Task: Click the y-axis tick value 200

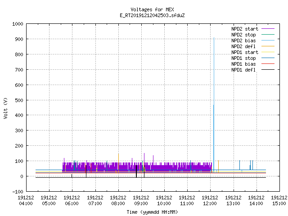Action: click(x=19, y=146)
